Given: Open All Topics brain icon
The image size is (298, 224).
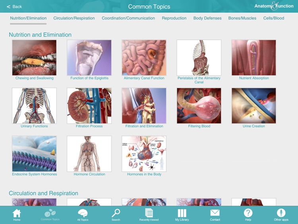Looking at the screenshot, I should click(83, 215).
